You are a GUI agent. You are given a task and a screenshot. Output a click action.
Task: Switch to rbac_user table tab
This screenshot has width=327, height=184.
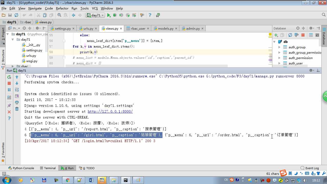coord(138,28)
